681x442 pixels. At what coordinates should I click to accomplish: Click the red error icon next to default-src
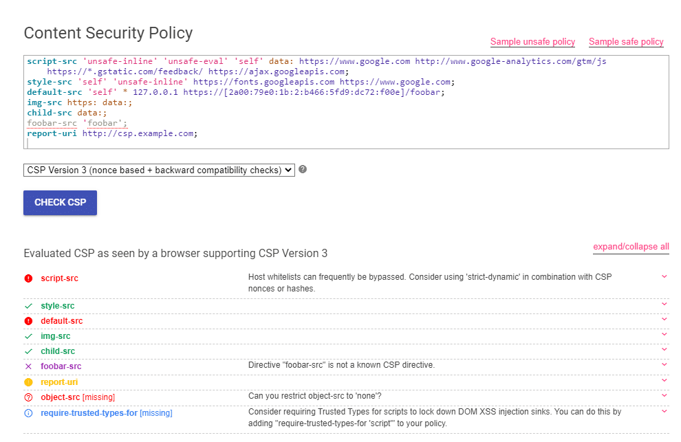(x=29, y=321)
